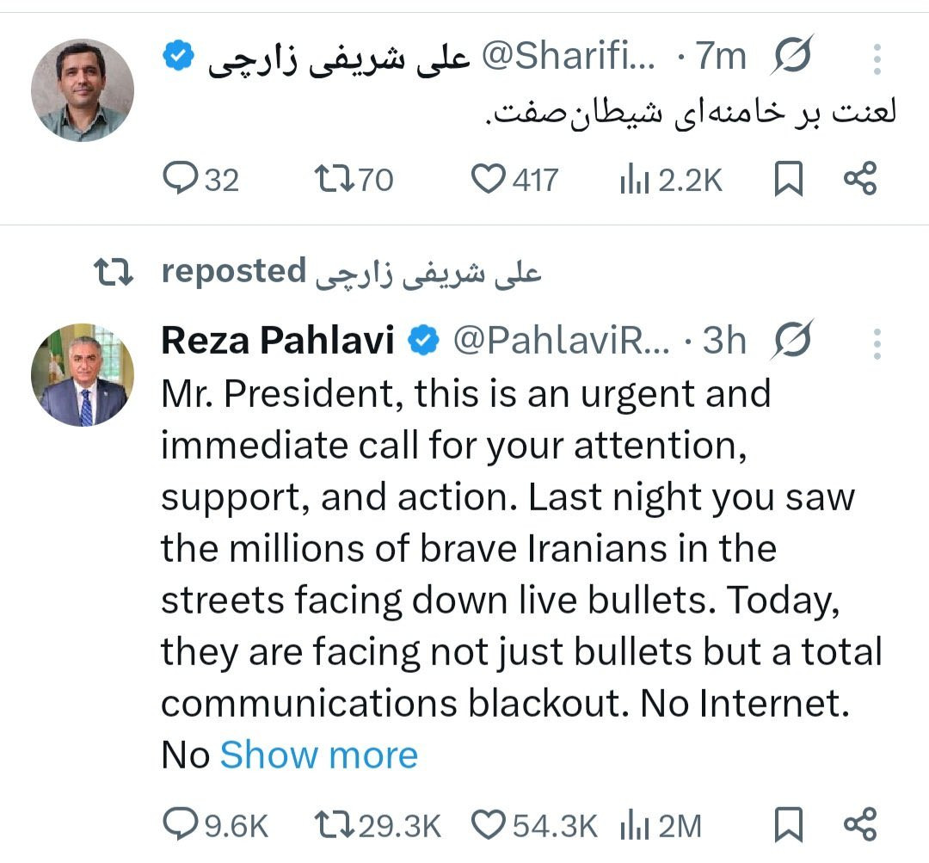Open more options for top tweet

(877, 59)
